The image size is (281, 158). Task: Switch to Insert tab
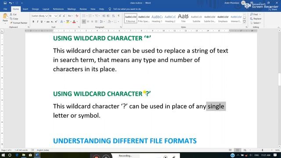pos(25,9)
